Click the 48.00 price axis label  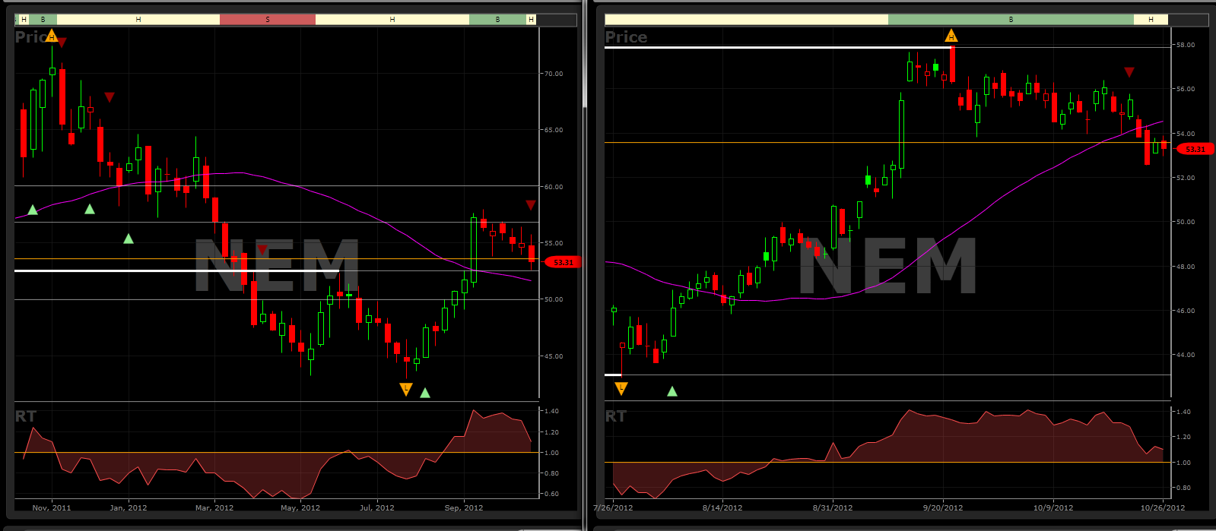coord(1185,267)
